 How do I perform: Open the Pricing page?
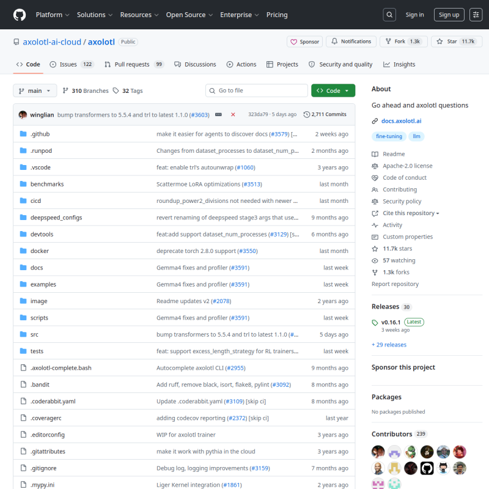(277, 15)
